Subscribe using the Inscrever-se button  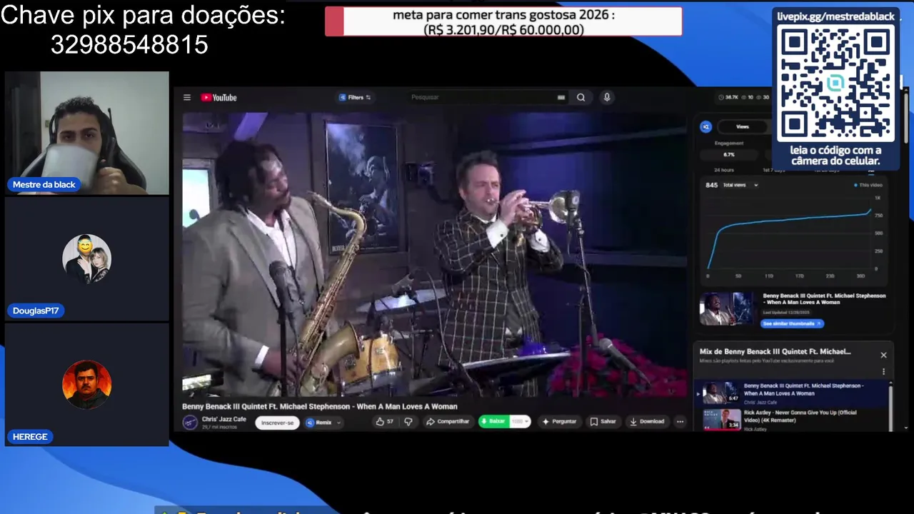coord(277,423)
